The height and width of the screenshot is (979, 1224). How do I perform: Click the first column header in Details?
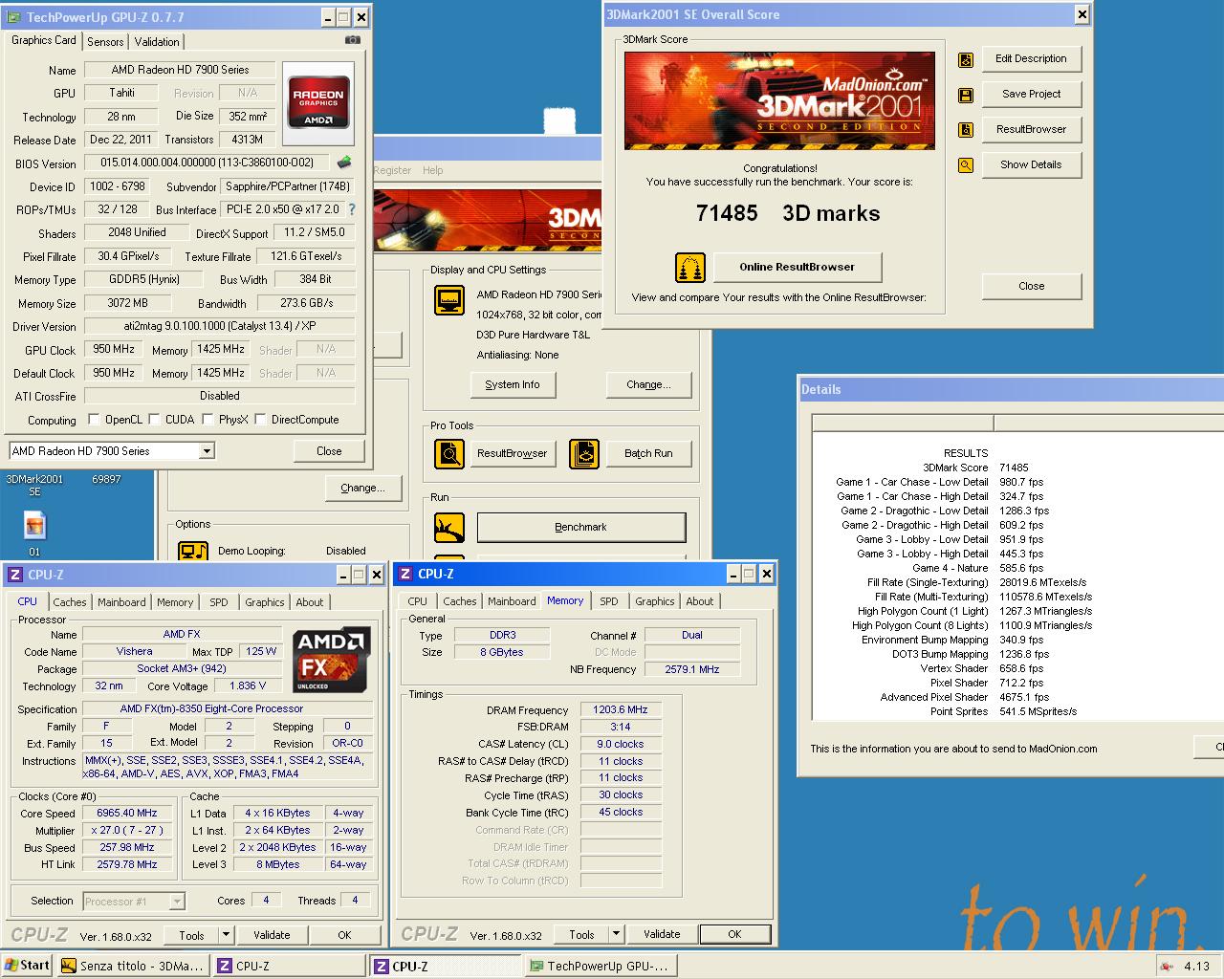(x=903, y=423)
